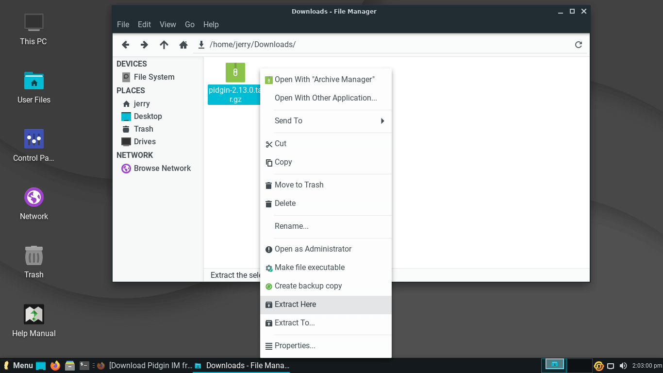Click the home folder toolbar icon
The image size is (663, 373).
point(183,45)
